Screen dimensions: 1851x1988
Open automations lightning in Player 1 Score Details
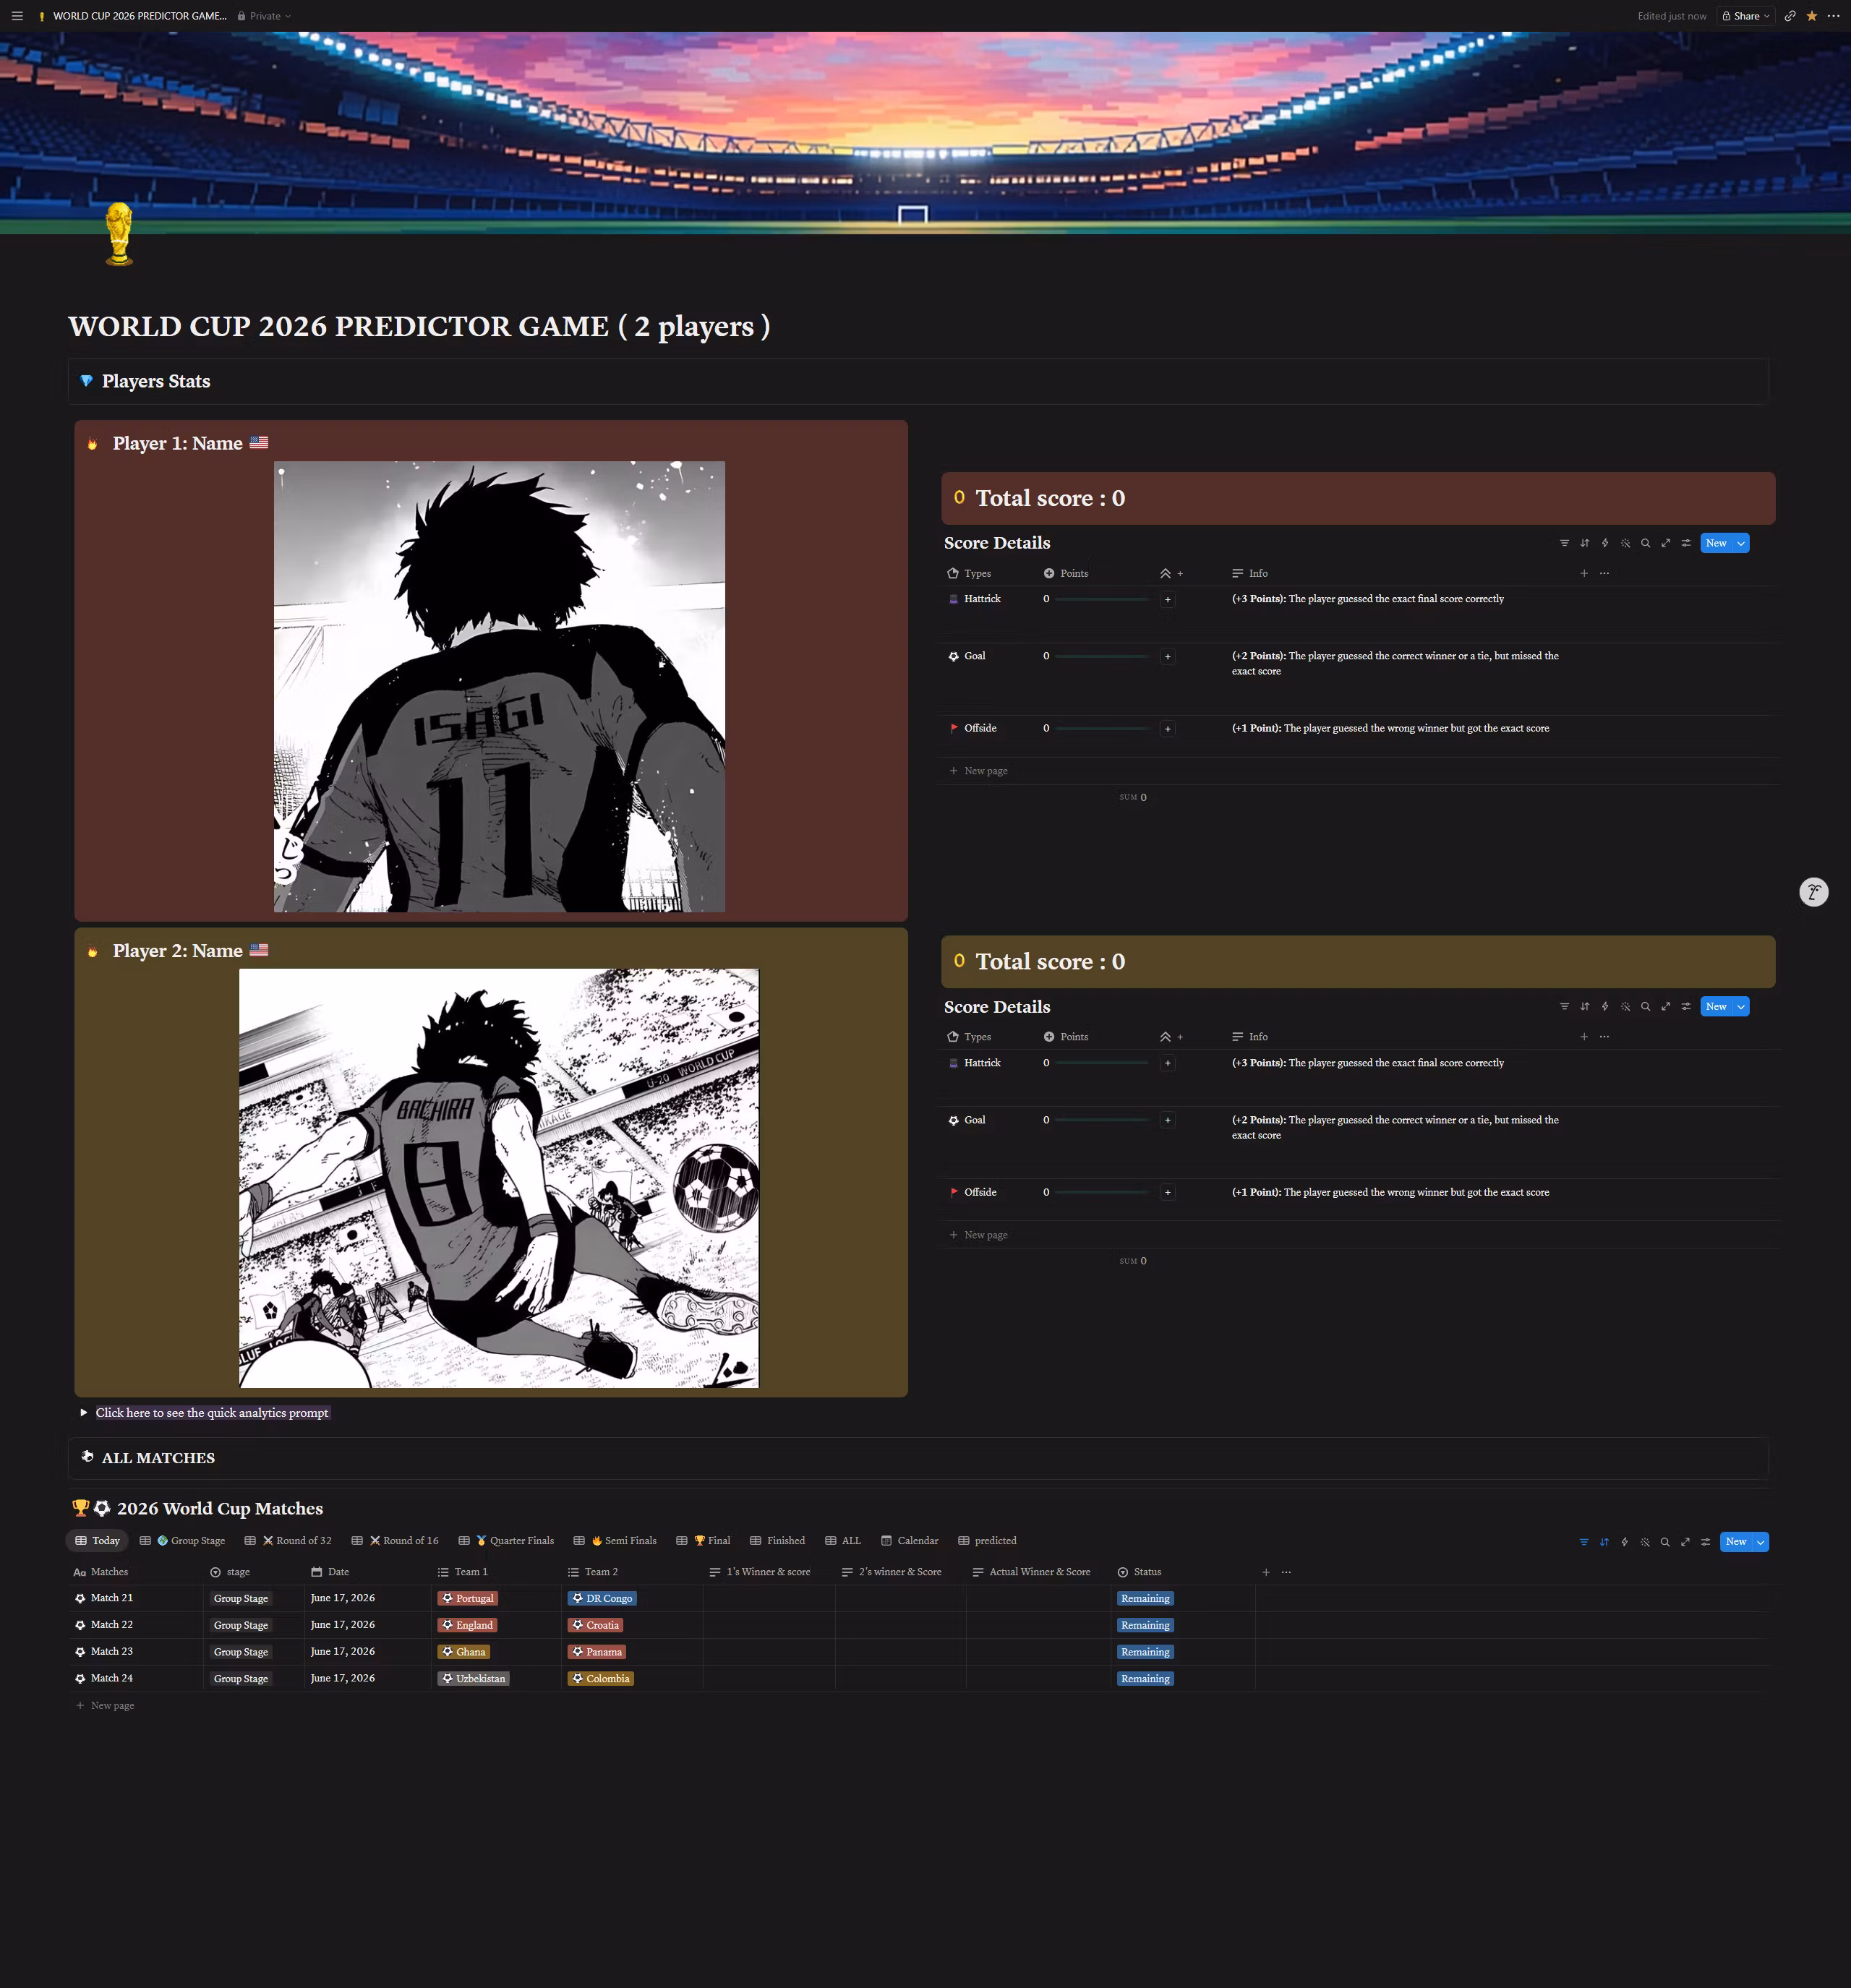tap(1605, 543)
